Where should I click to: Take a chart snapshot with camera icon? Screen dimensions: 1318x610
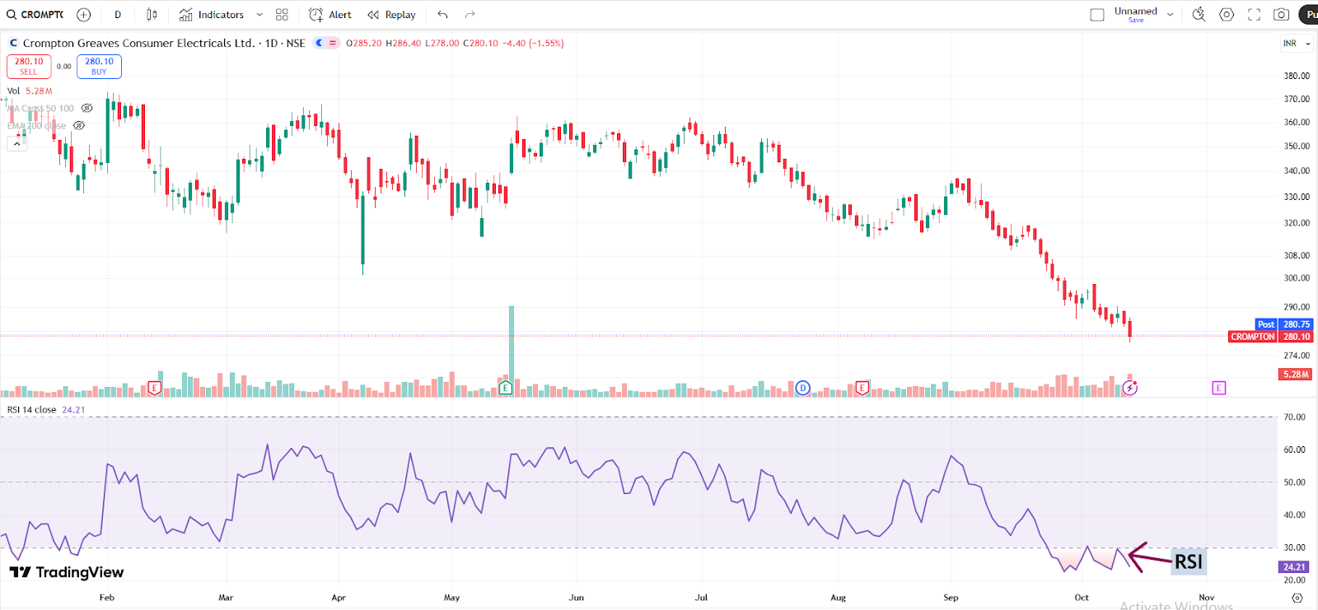click(1281, 15)
